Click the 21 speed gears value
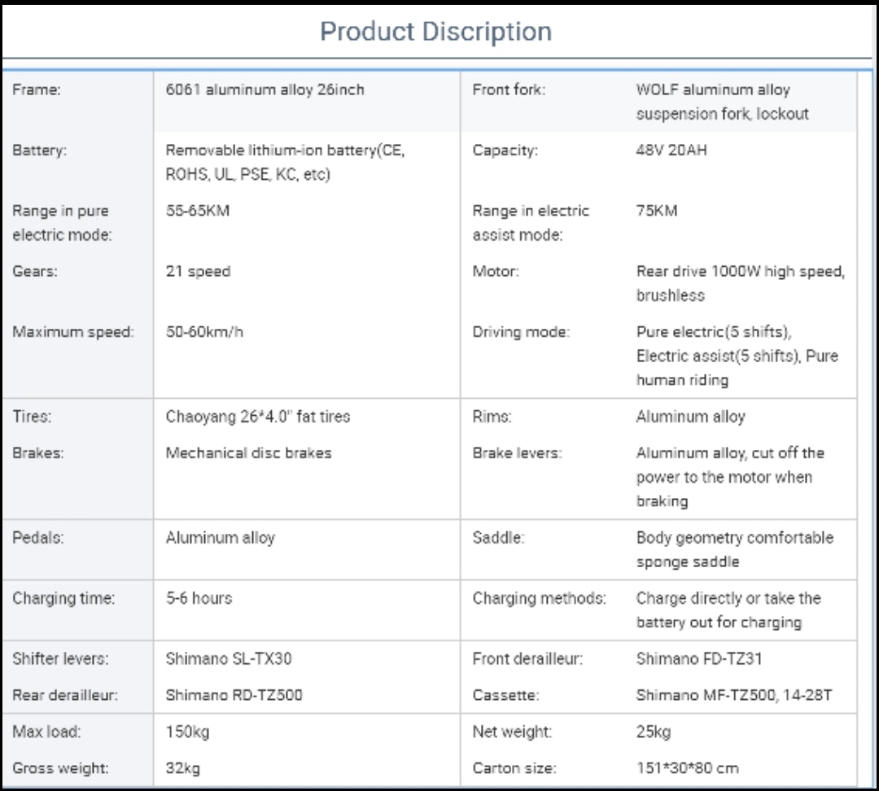 click(x=198, y=271)
